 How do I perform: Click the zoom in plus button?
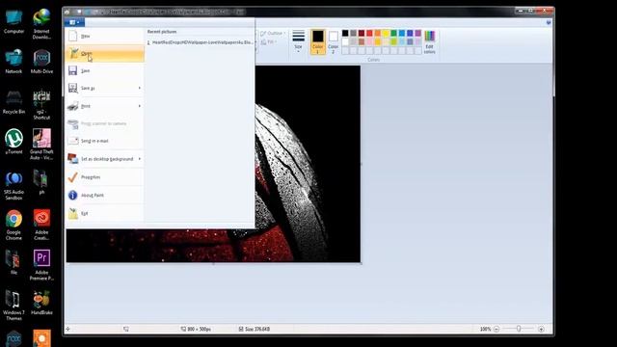(542, 329)
